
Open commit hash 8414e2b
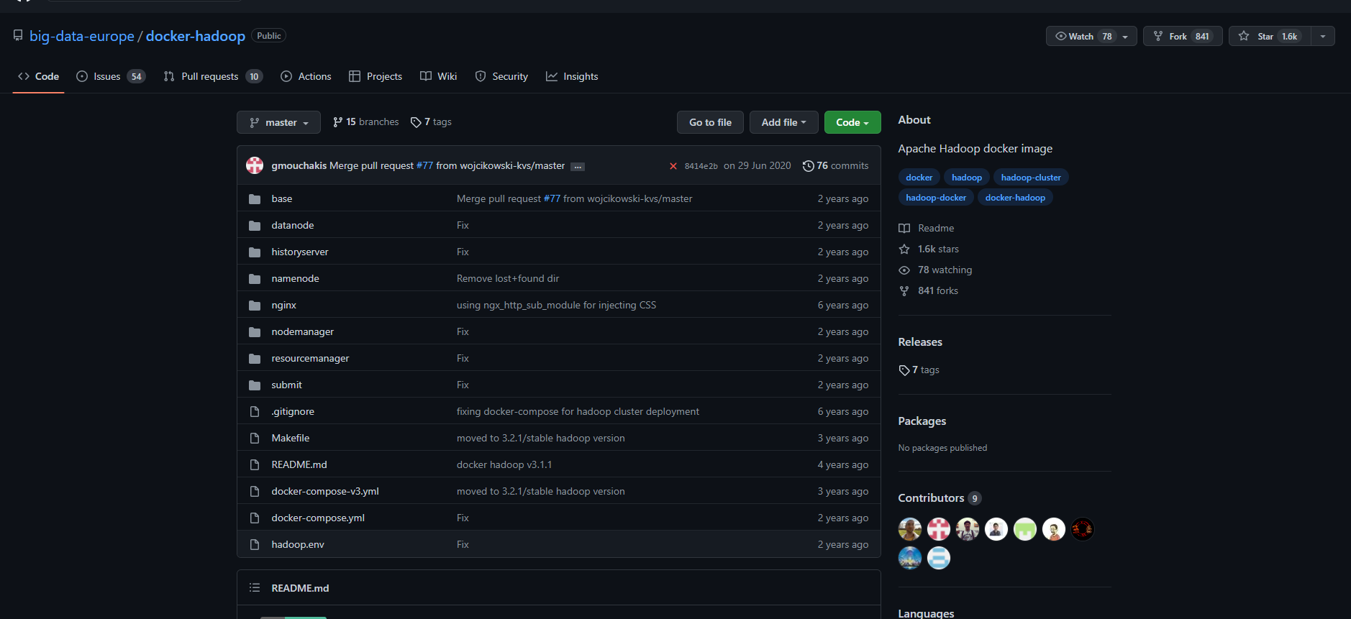pos(701,166)
